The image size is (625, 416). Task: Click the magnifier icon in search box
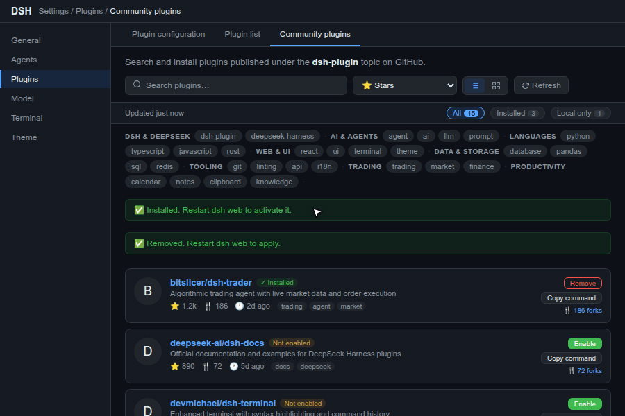tap(137, 85)
